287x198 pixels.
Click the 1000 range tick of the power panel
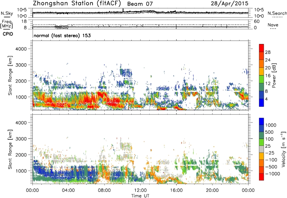click(21, 97)
